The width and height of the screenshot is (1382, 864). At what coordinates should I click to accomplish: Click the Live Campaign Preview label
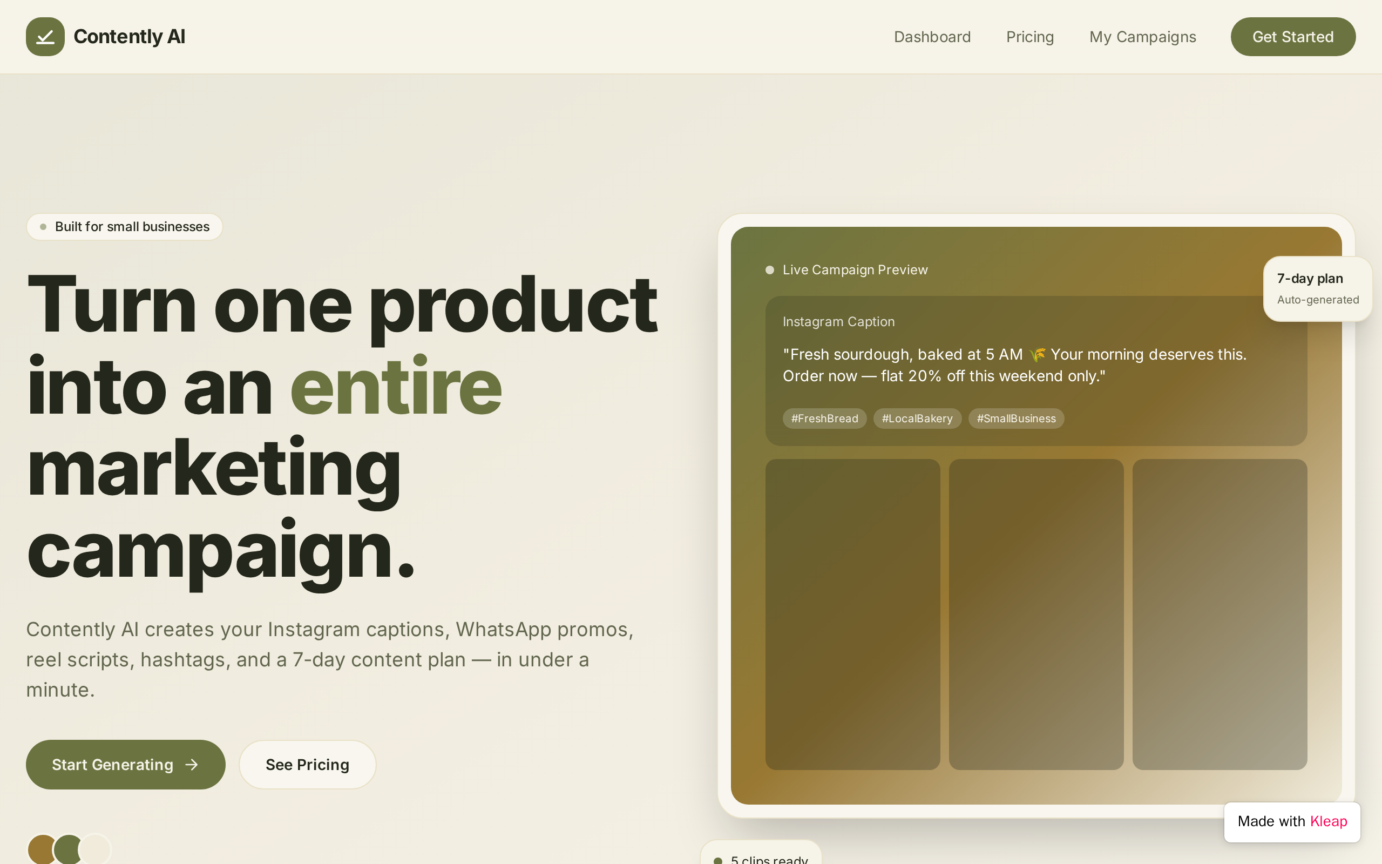pyautogui.click(x=855, y=269)
